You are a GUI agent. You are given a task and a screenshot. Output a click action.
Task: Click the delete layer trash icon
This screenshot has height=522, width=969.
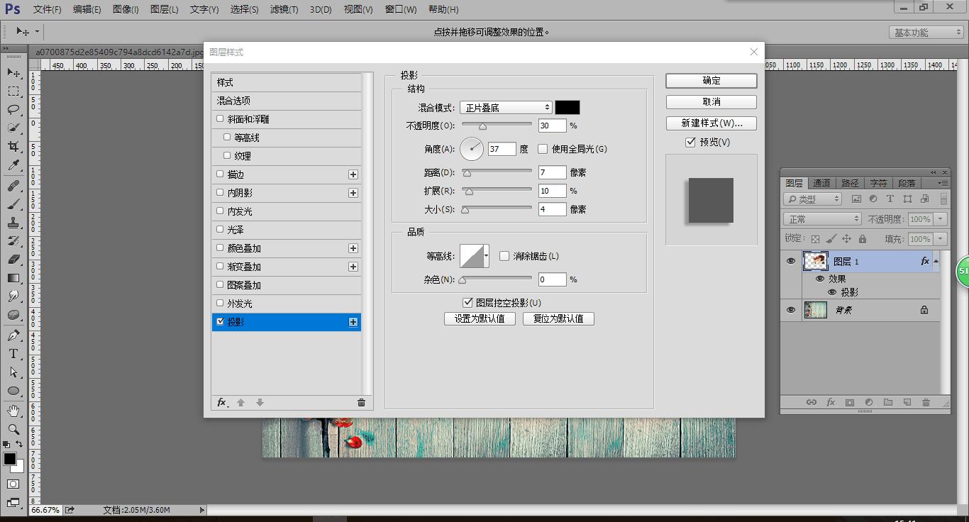click(926, 402)
